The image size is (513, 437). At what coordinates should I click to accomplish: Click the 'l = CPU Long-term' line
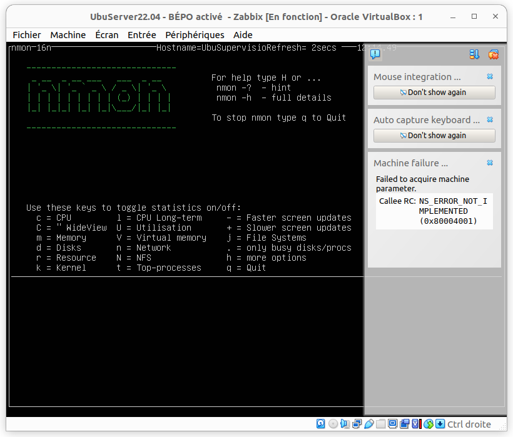159,218
